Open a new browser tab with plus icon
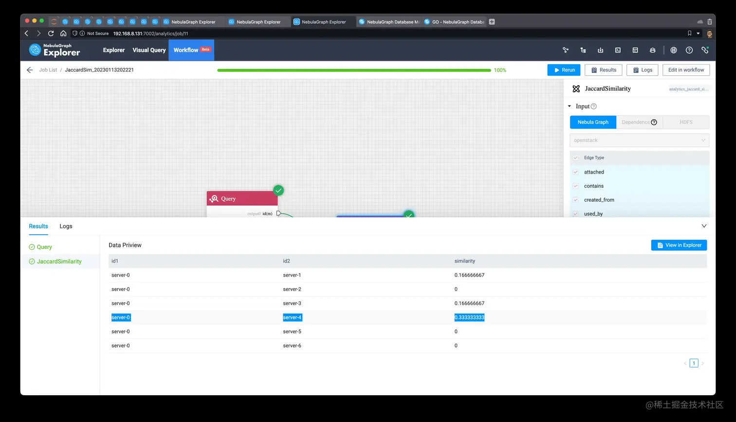The height and width of the screenshot is (422, 736). [x=492, y=22]
